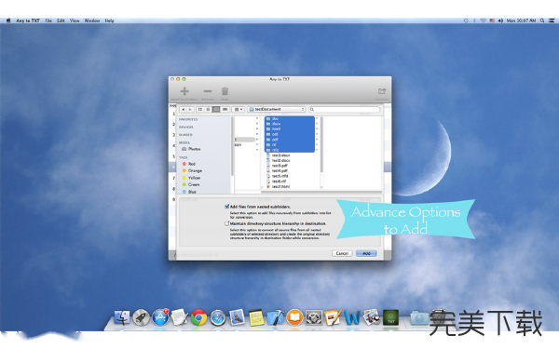Go back in the file browser

183,109
